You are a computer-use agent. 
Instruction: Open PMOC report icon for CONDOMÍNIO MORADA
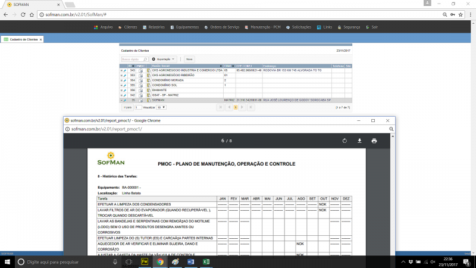(141, 80)
